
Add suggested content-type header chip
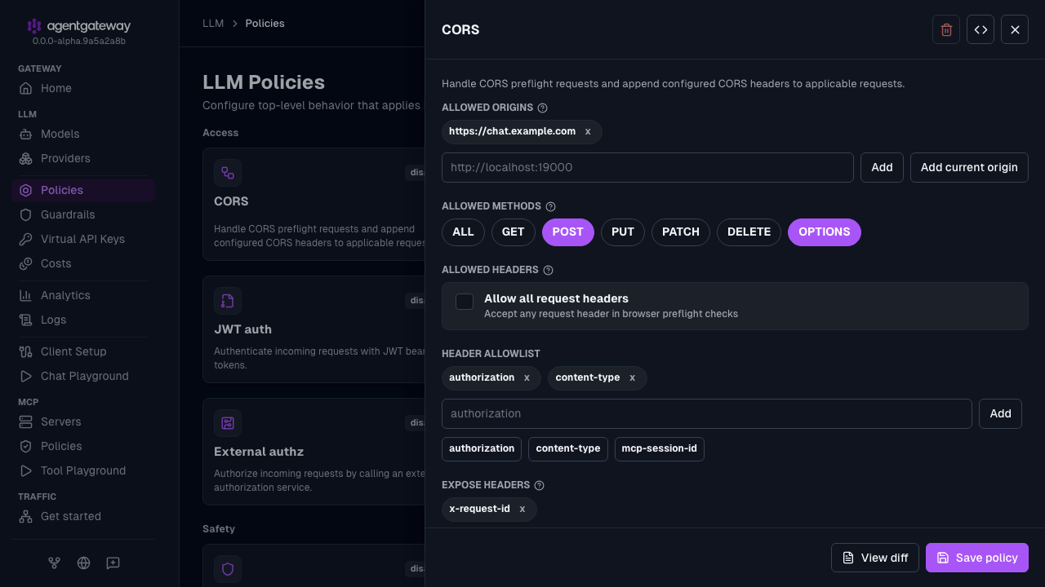(568, 448)
